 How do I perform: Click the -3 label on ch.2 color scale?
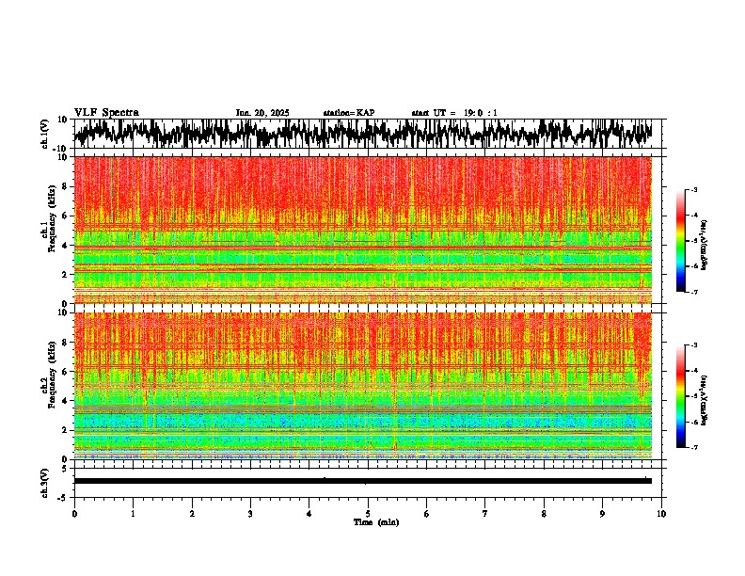pos(693,345)
